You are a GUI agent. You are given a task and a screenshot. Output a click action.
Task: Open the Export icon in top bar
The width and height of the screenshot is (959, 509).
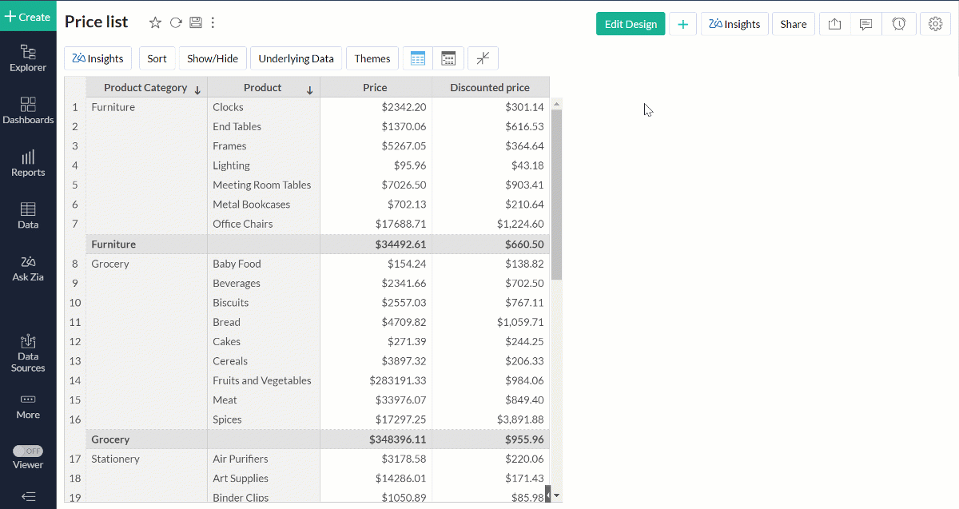tap(834, 24)
